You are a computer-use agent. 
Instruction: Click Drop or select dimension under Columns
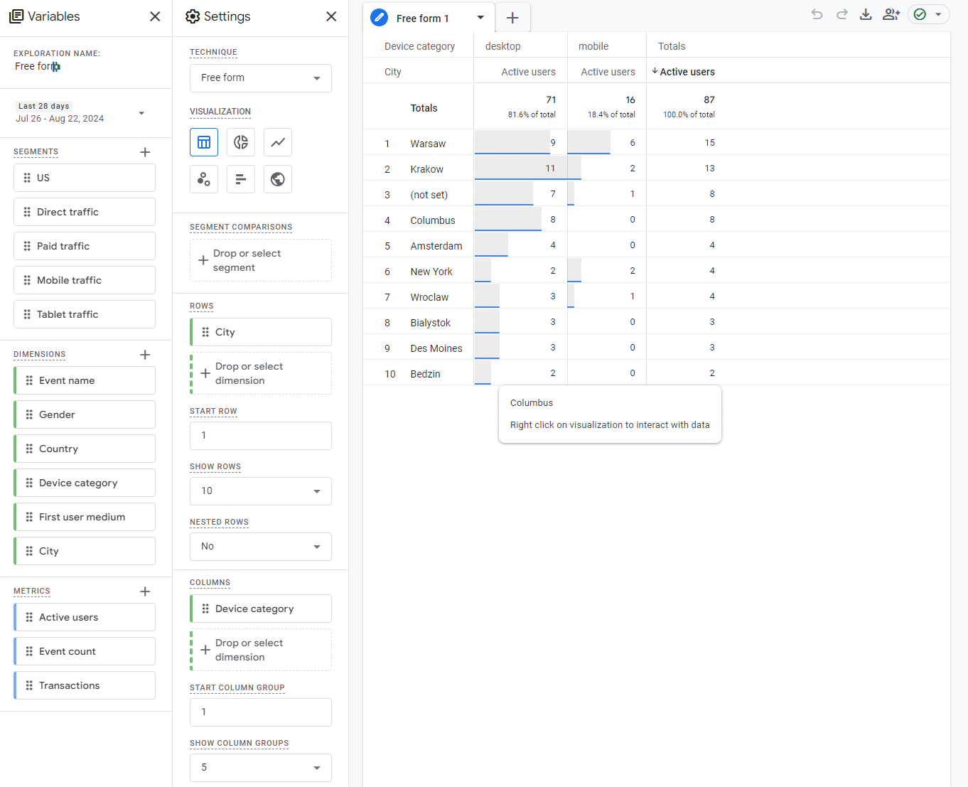pos(261,650)
